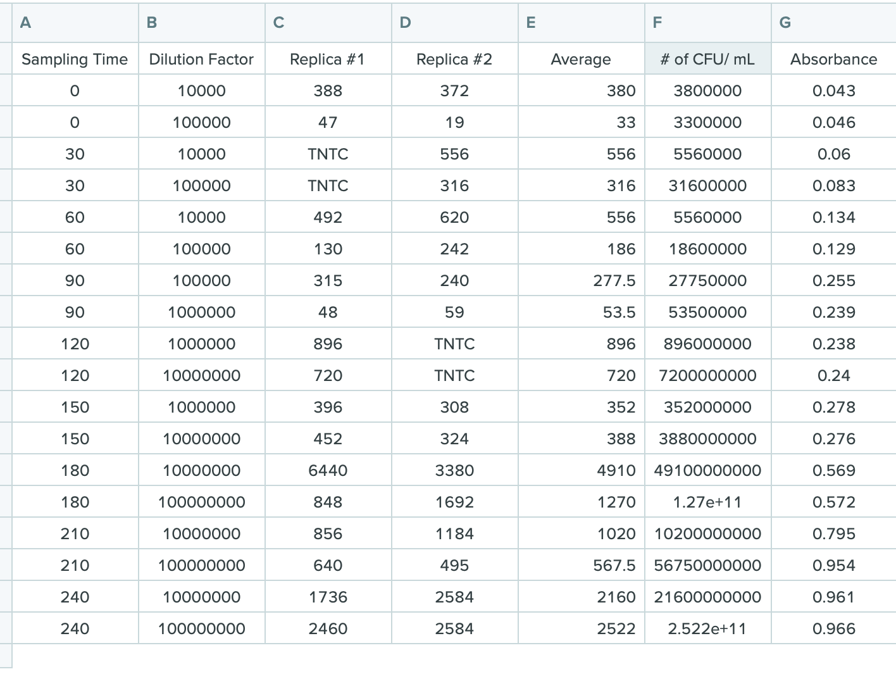Image resolution: width=896 pixels, height=674 pixels.
Task: Click the first TNTC cell in Replica #1
Action: tap(328, 154)
